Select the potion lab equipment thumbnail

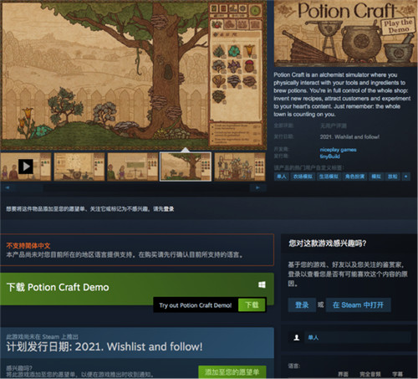click(x=240, y=166)
